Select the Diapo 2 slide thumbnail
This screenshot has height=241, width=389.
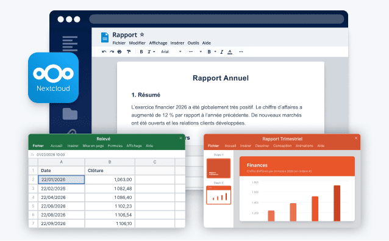218,195
